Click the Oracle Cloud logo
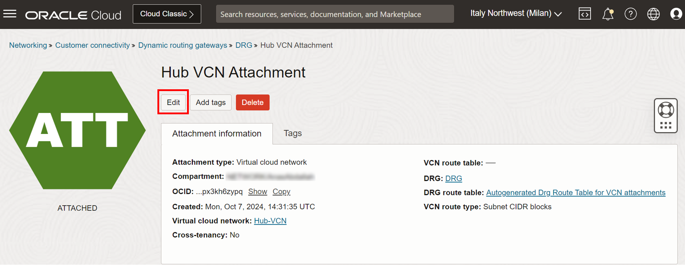Viewport: 685px width, 265px height. 73,15
